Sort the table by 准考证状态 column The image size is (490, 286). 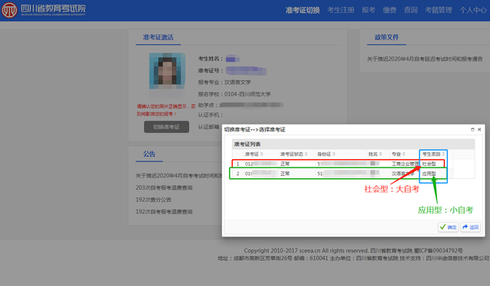pyautogui.click(x=294, y=154)
